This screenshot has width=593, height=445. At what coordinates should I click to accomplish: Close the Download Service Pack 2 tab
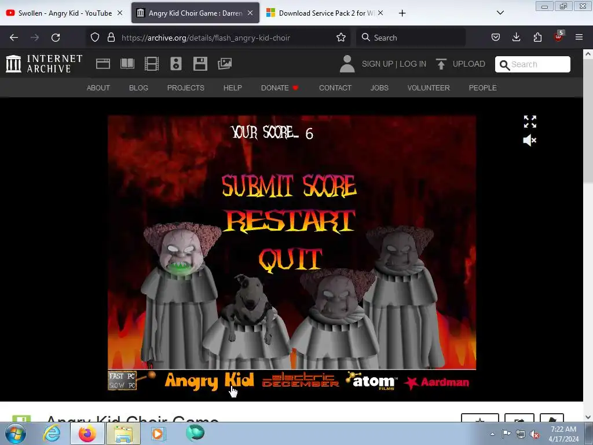pos(380,13)
